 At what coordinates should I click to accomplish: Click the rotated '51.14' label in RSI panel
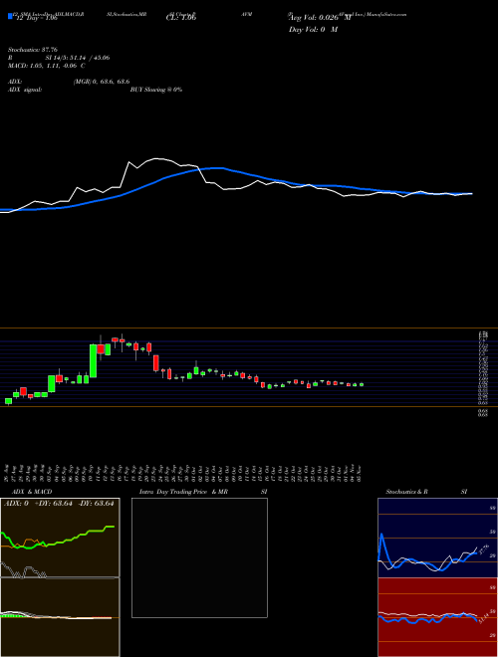click(x=483, y=618)
